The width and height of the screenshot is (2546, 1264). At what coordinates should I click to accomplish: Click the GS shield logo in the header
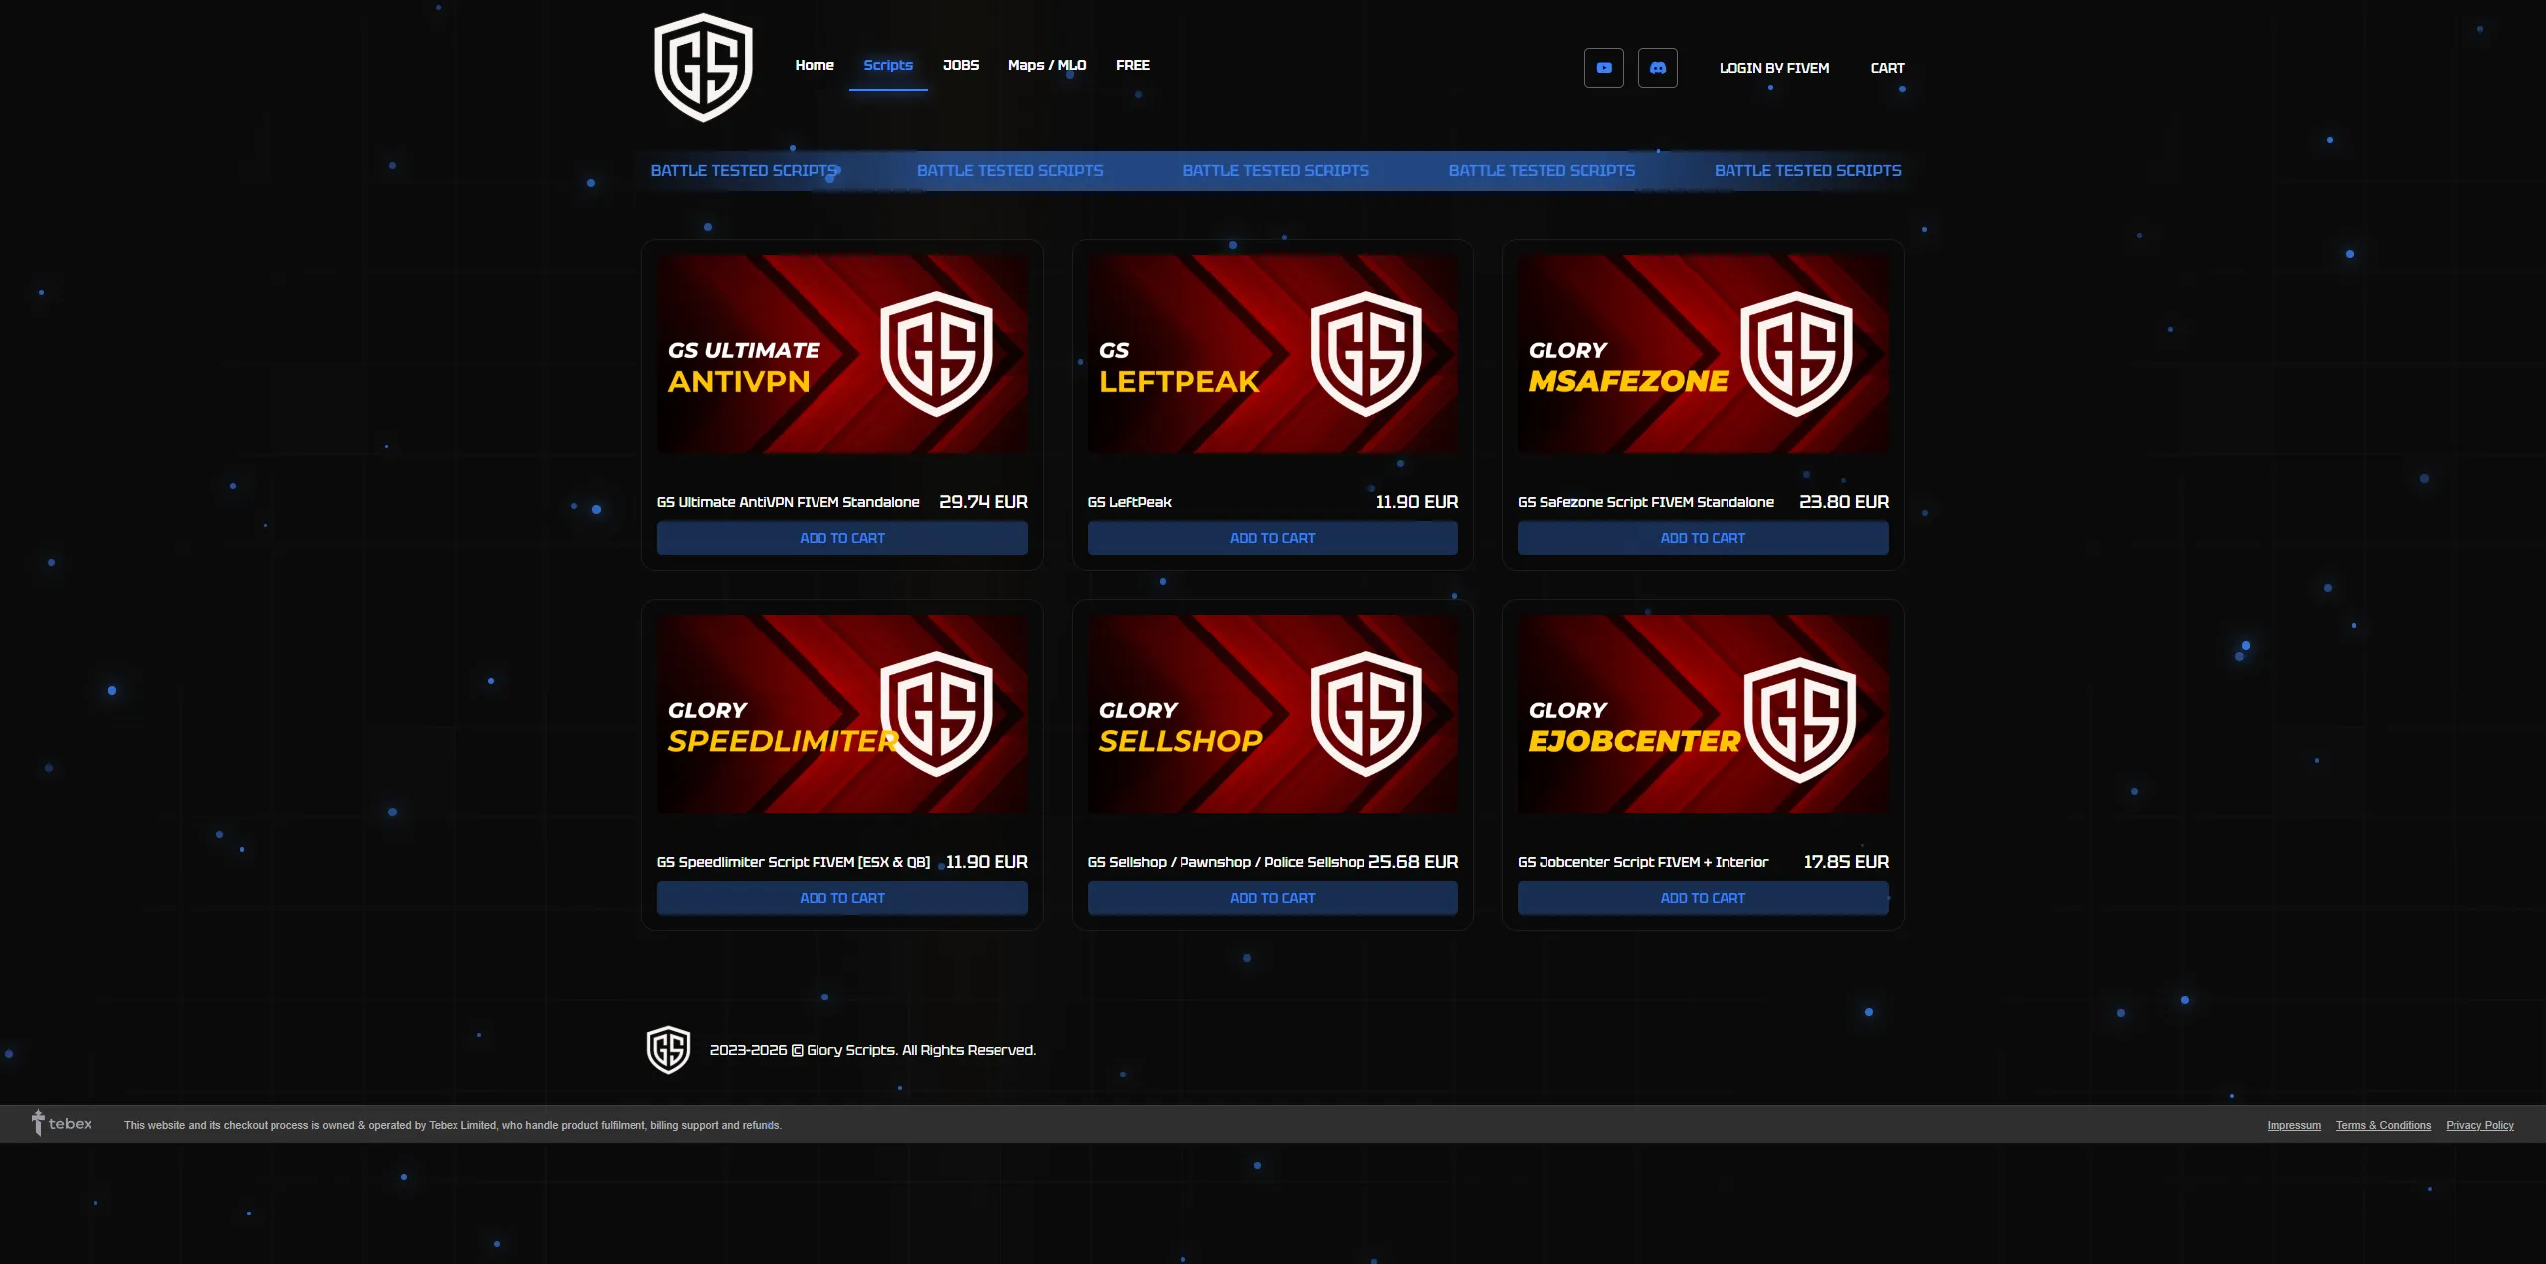703,66
